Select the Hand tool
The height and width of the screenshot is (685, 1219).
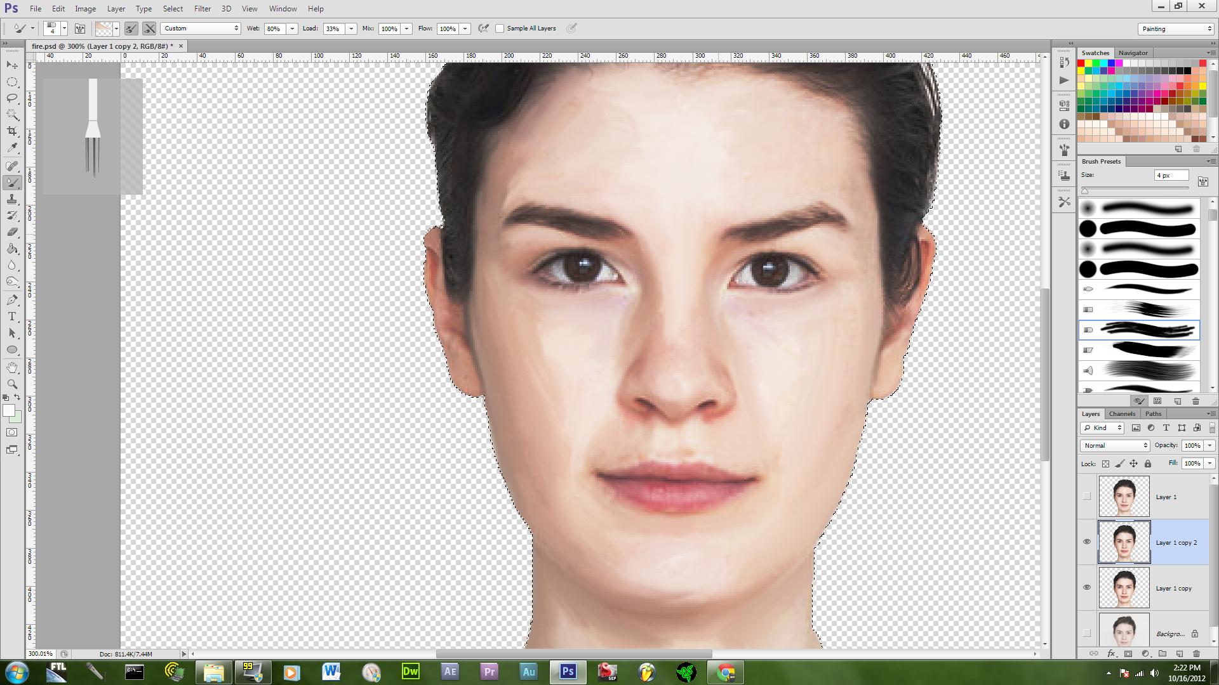tap(12, 368)
